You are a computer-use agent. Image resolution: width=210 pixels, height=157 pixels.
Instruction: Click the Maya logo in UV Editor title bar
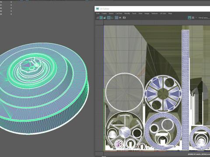[98, 9]
